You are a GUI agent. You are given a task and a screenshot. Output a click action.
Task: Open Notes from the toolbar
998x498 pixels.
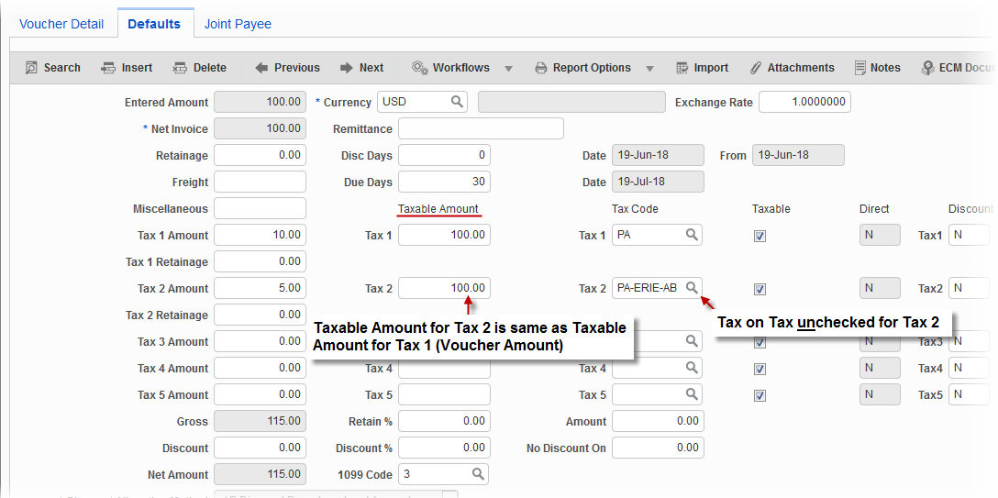click(860, 68)
